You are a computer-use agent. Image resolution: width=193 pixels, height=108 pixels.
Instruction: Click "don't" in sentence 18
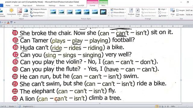(x=147, y=62)
